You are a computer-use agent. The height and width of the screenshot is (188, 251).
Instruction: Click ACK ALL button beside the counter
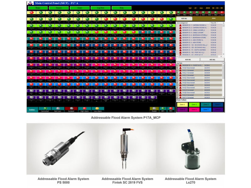184,19
